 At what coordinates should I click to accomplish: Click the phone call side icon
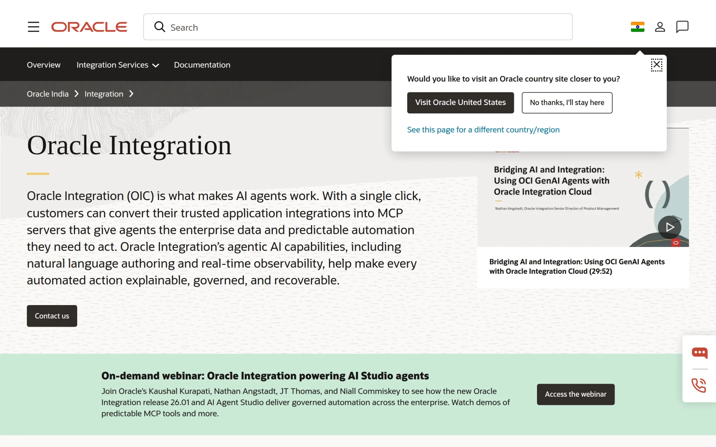699,385
